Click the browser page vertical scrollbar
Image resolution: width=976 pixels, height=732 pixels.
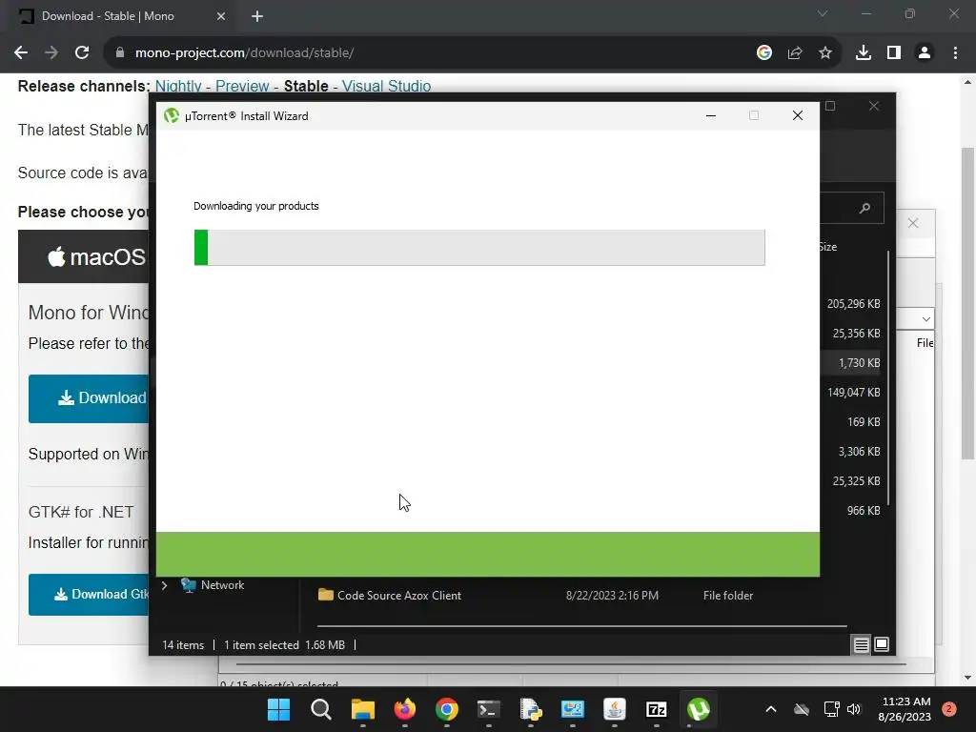[x=967, y=304]
